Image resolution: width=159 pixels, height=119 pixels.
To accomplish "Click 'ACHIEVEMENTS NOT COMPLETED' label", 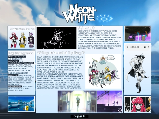I will (x=21, y=63).
